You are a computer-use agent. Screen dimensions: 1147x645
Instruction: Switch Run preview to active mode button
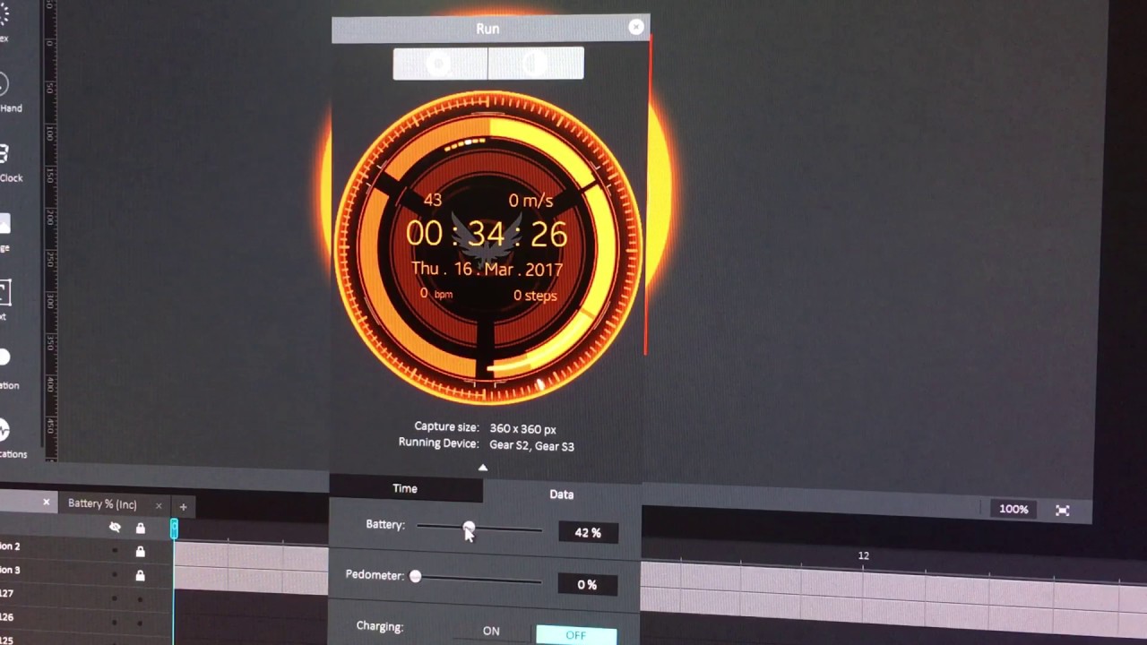tap(440, 64)
